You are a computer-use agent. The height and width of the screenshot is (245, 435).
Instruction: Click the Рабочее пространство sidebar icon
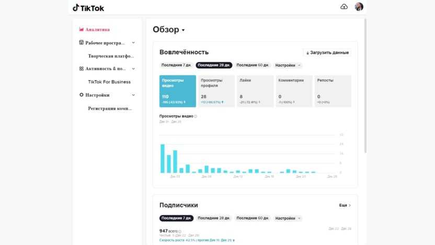(x=81, y=42)
